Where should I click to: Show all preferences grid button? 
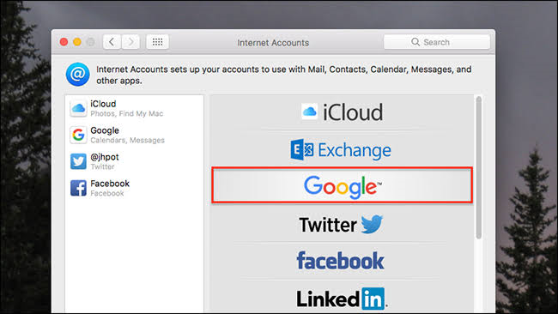[x=157, y=42]
